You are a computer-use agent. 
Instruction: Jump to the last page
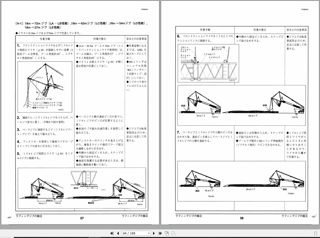(160, 233)
